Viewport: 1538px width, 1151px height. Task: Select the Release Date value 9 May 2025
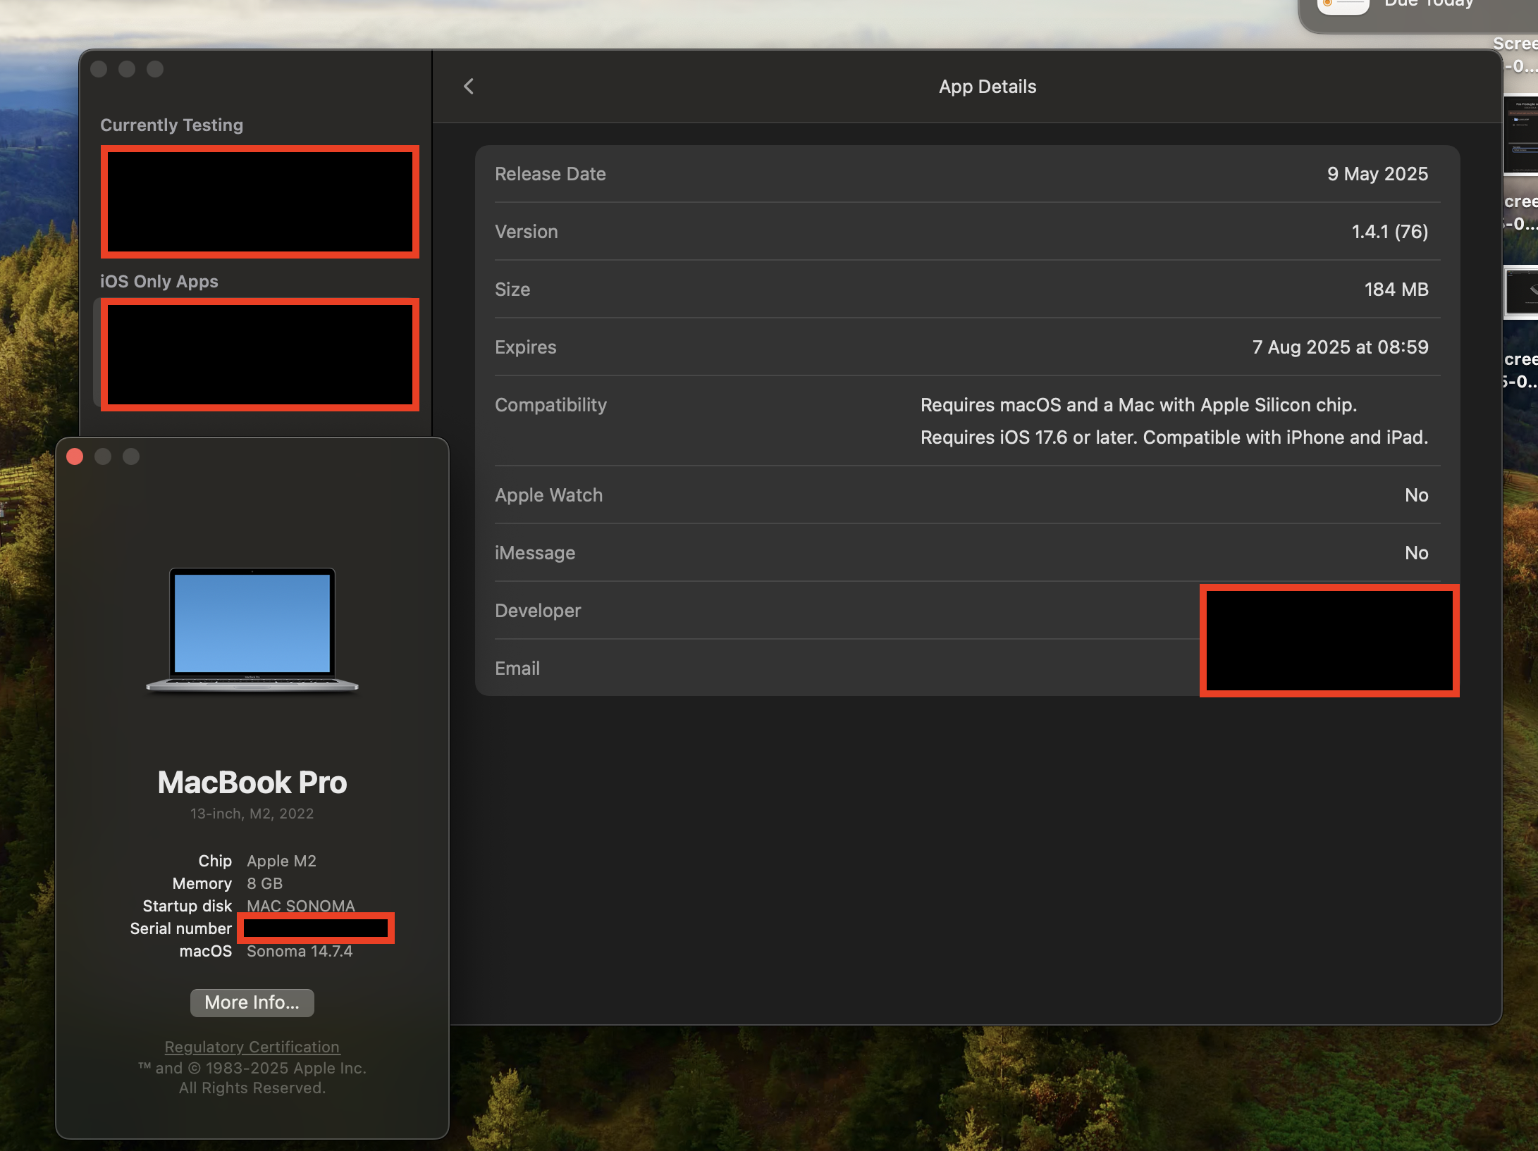click(x=1377, y=174)
